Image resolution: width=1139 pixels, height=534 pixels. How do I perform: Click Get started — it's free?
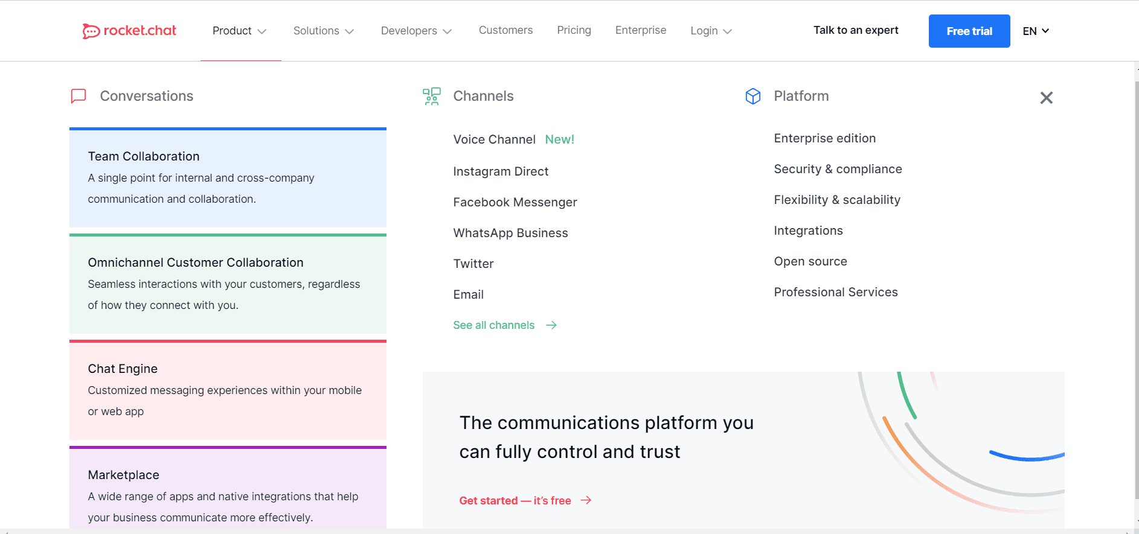click(515, 500)
